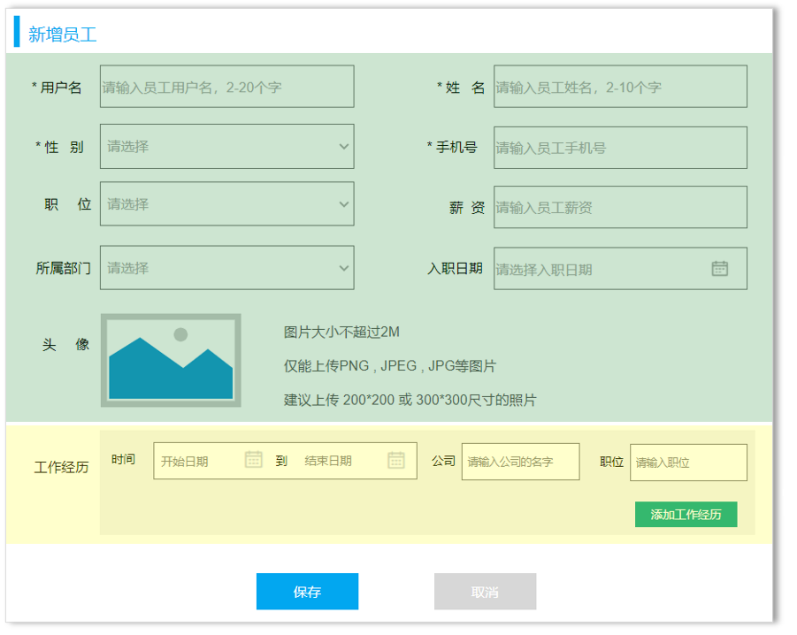797x635 pixels.
Task: Open the 性别 dropdown
Action: (226, 147)
